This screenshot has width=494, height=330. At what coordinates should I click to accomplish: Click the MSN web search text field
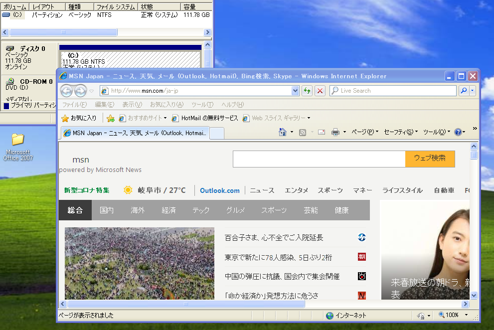pyautogui.click(x=319, y=159)
